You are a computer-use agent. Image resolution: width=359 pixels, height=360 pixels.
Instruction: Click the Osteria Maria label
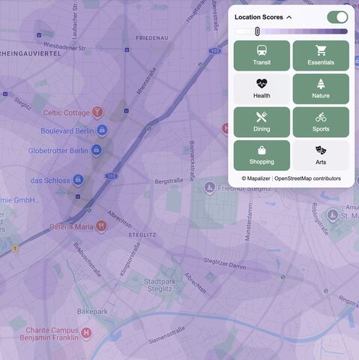click(x=71, y=226)
